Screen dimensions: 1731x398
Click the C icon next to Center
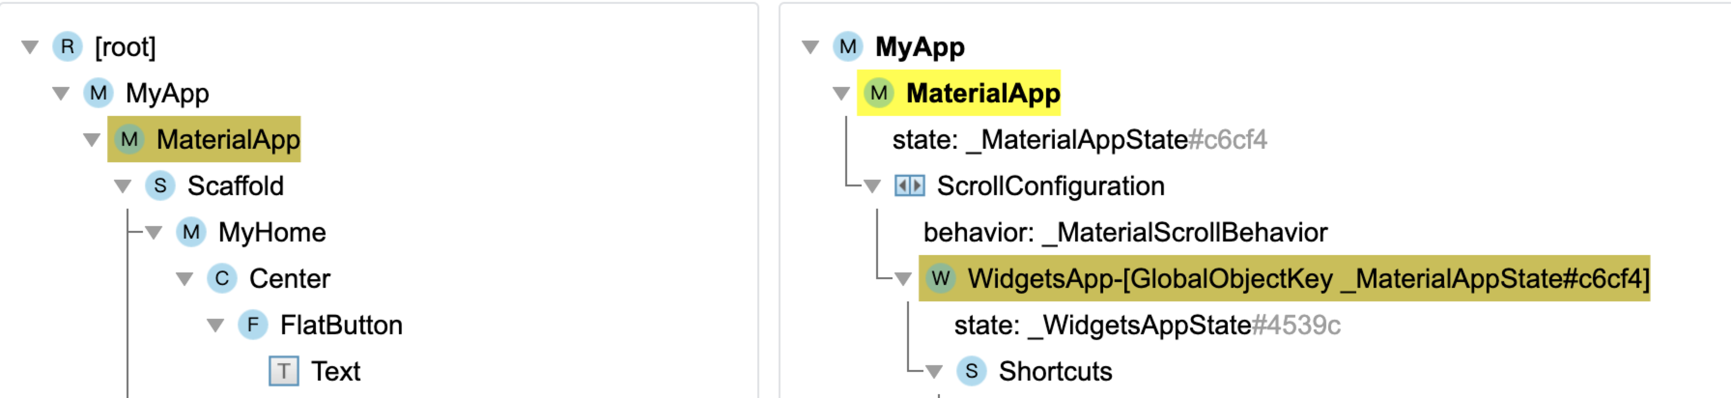pyautogui.click(x=222, y=279)
